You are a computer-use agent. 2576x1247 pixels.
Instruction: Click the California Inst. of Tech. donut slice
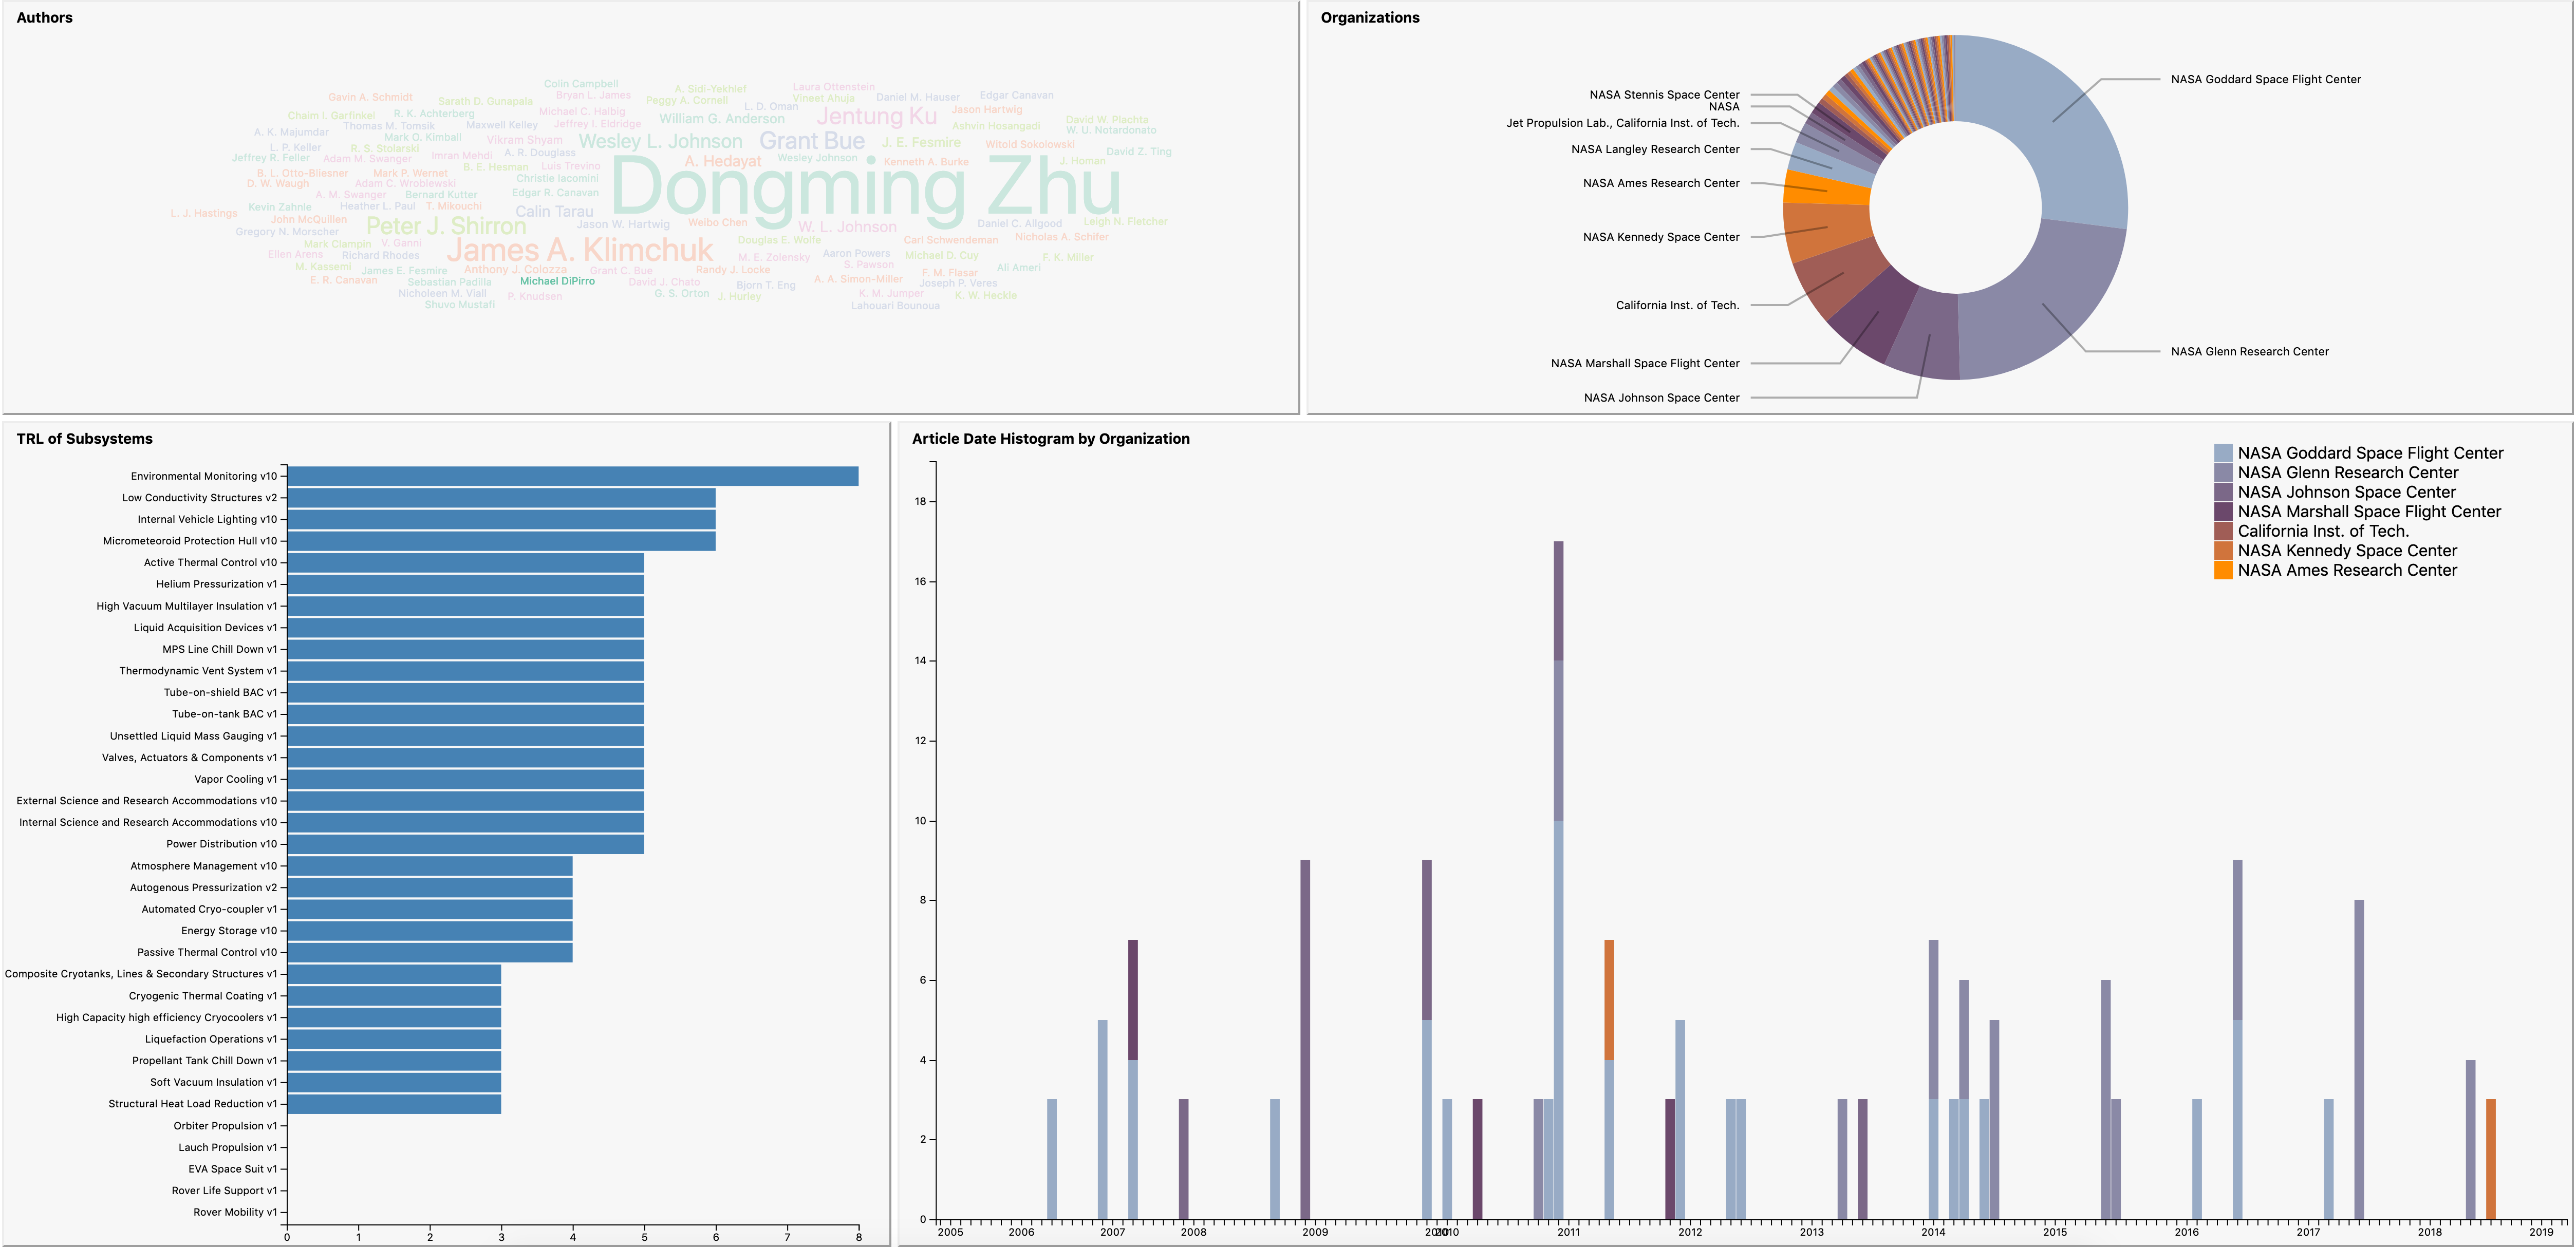[x=1842, y=274]
